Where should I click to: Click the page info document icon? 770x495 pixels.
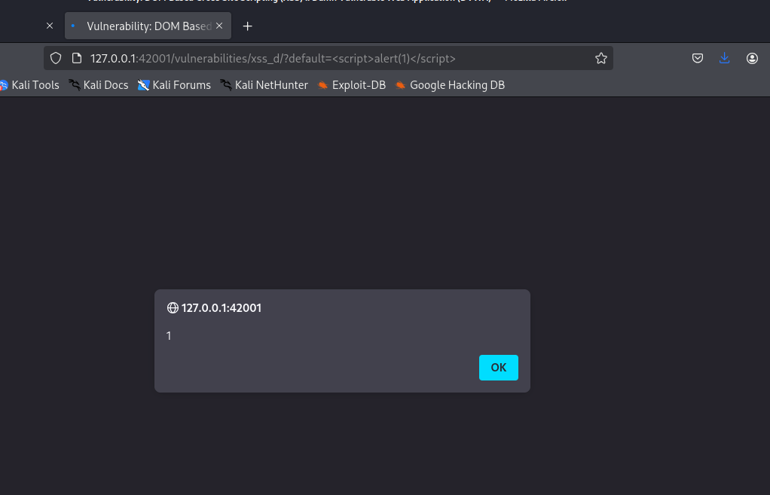[77, 58]
